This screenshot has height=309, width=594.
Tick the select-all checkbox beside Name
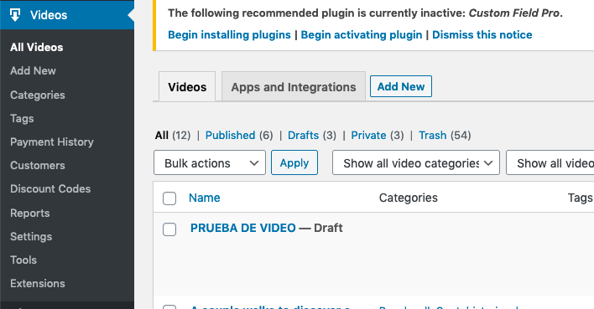click(x=169, y=198)
